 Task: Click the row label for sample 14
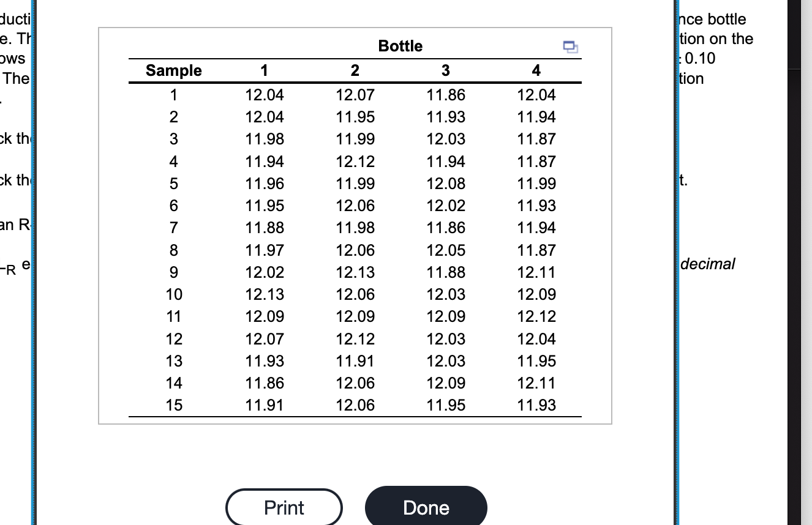174,383
